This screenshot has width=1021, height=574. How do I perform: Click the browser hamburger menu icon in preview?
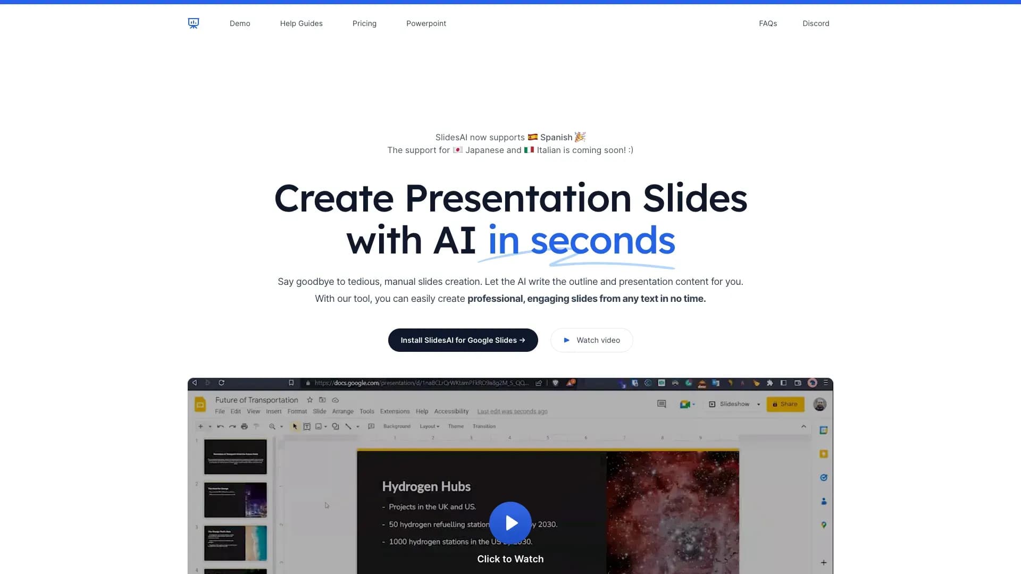826,383
